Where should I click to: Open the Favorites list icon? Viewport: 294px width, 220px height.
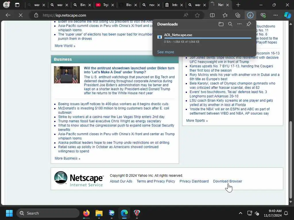[x=225, y=15]
